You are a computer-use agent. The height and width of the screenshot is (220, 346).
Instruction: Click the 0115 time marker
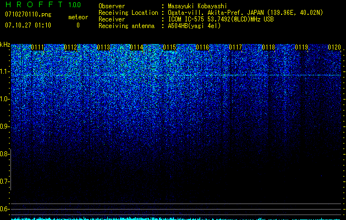pyautogui.click(x=169, y=47)
